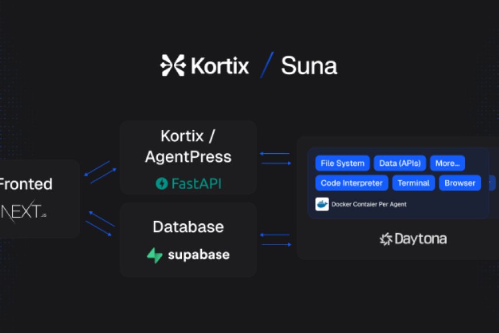Click the green Supabase bolt icon
The width and height of the screenshot is (499, 333).
point(155,255)
